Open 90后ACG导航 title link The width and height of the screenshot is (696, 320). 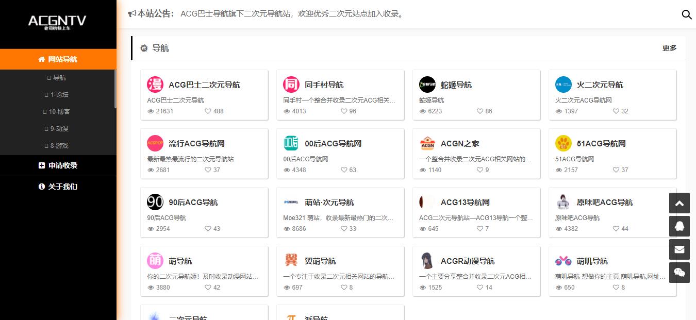click(x=193, y=202)
